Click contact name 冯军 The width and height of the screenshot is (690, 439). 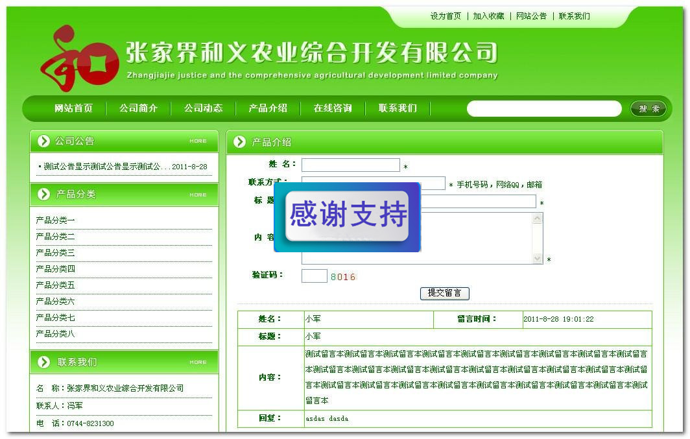(75, 405)
